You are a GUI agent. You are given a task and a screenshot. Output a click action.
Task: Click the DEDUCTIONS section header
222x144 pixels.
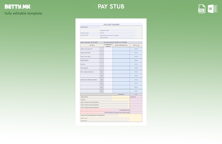tap(84, 97)
